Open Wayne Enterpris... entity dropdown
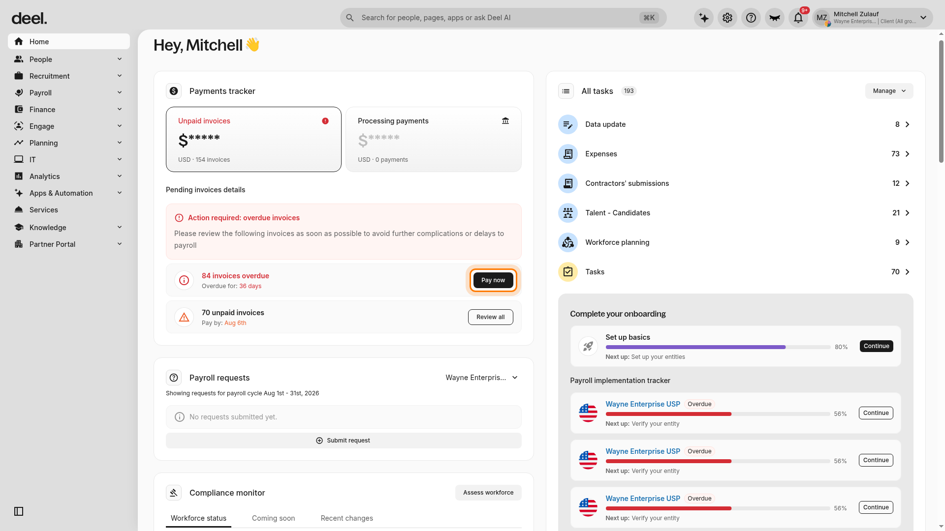The image size is (945, 531). click(481, 378)
